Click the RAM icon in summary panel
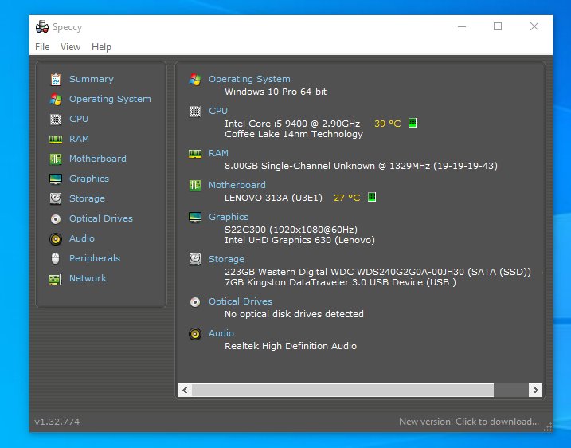Screen dimensions: 571x448 195,154
